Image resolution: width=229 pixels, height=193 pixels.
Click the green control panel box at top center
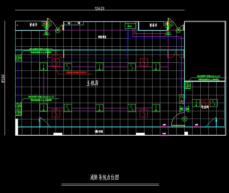coord(131,25)
